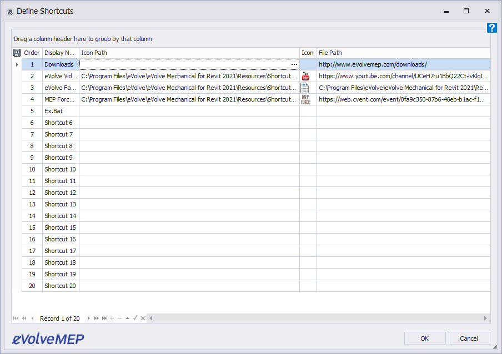The height and width of the screenshot is (354, 502).
Task: Click order number 13 cell
Action: (x=32, y=204)
